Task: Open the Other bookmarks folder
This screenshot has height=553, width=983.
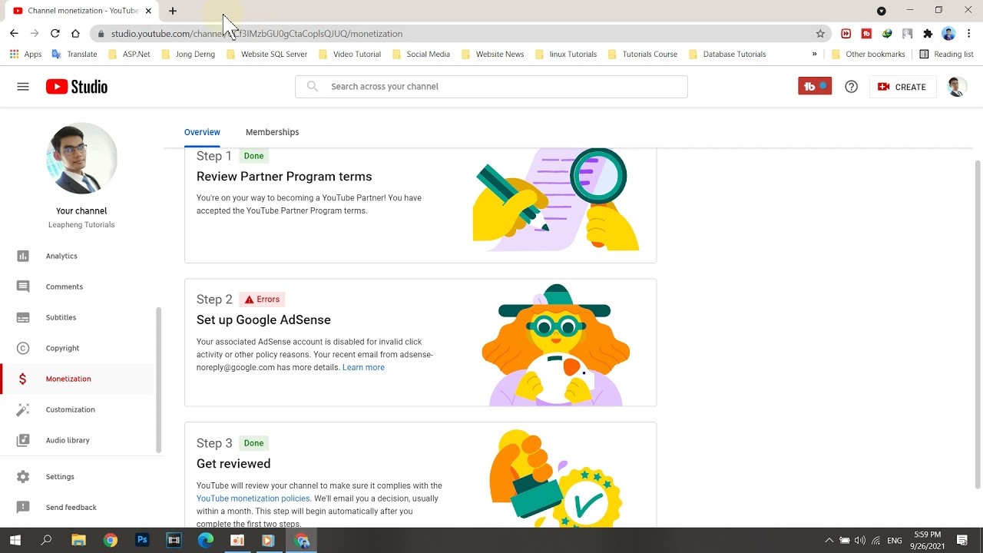Action: (868, 55)
